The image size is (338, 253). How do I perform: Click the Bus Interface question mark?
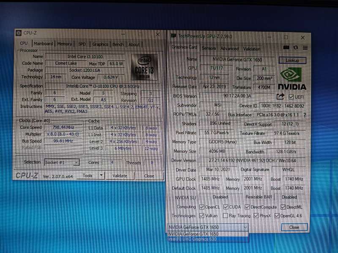(x=305, y=115)
